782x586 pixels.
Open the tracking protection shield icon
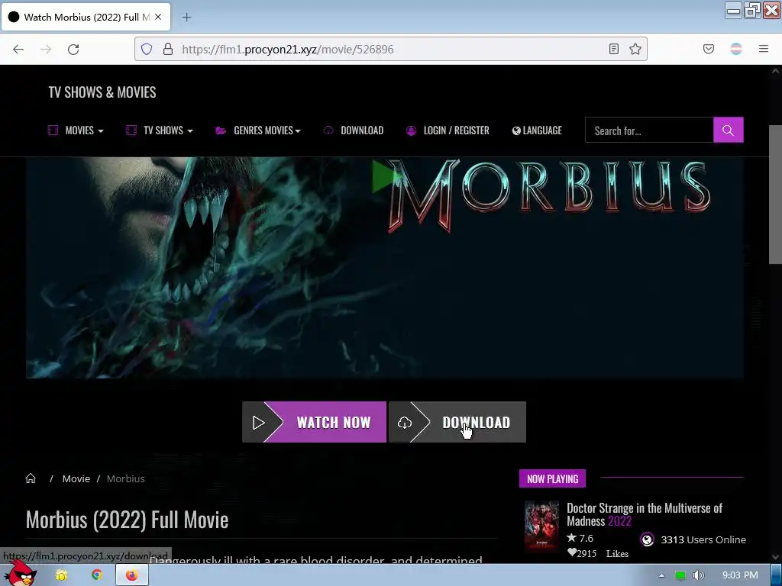(146, 49)
